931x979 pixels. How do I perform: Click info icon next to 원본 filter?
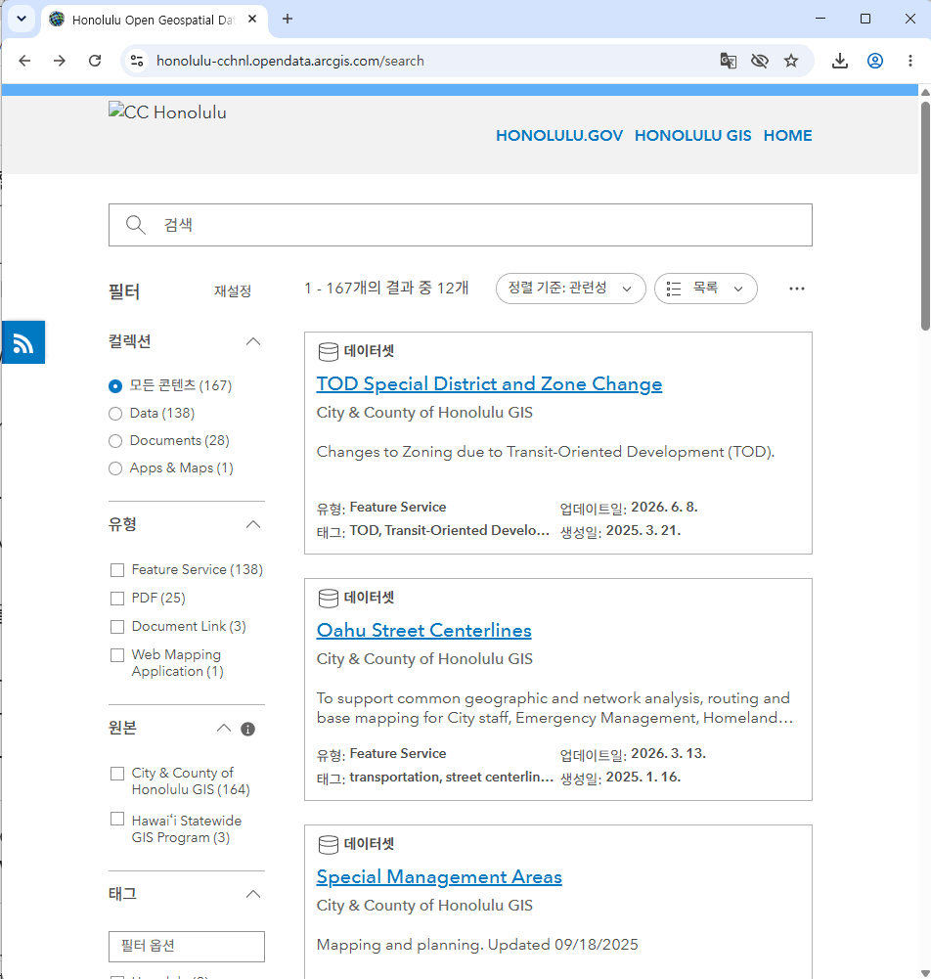tap(247, 729)
